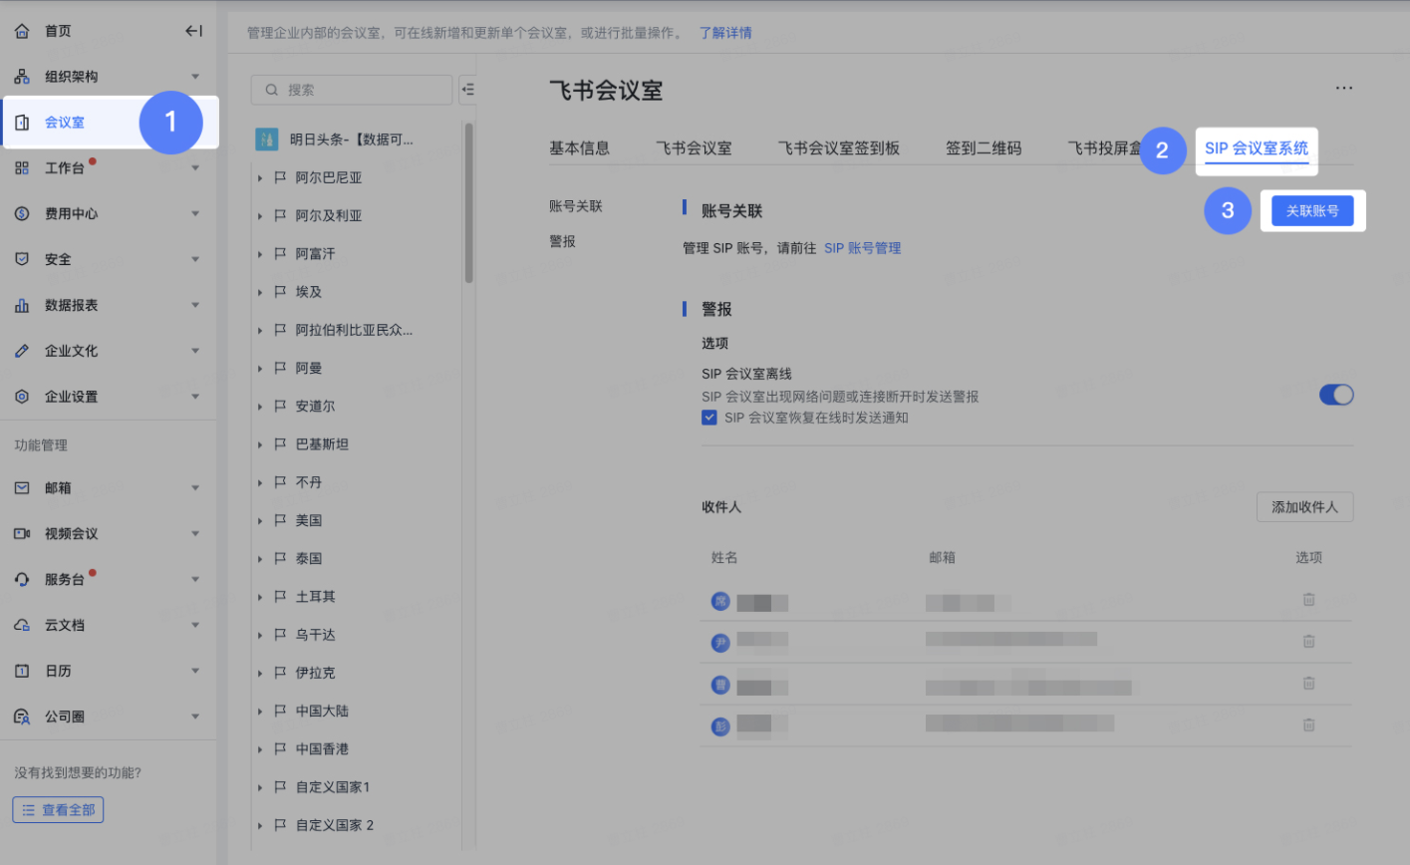Screen dimensions: 1410x865
Task: Uncheck SIP 会议室恢复在线时发送通知
Action: 709,419
